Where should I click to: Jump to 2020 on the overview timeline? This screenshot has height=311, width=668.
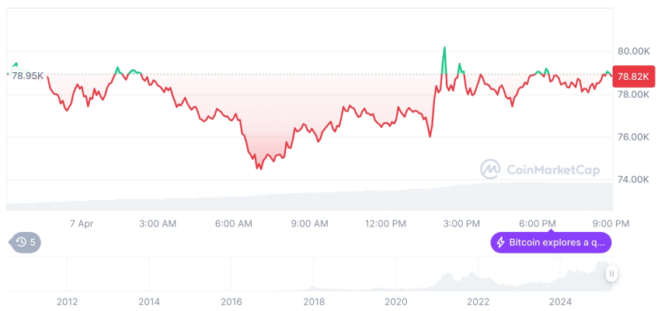(x=396, y=302)
